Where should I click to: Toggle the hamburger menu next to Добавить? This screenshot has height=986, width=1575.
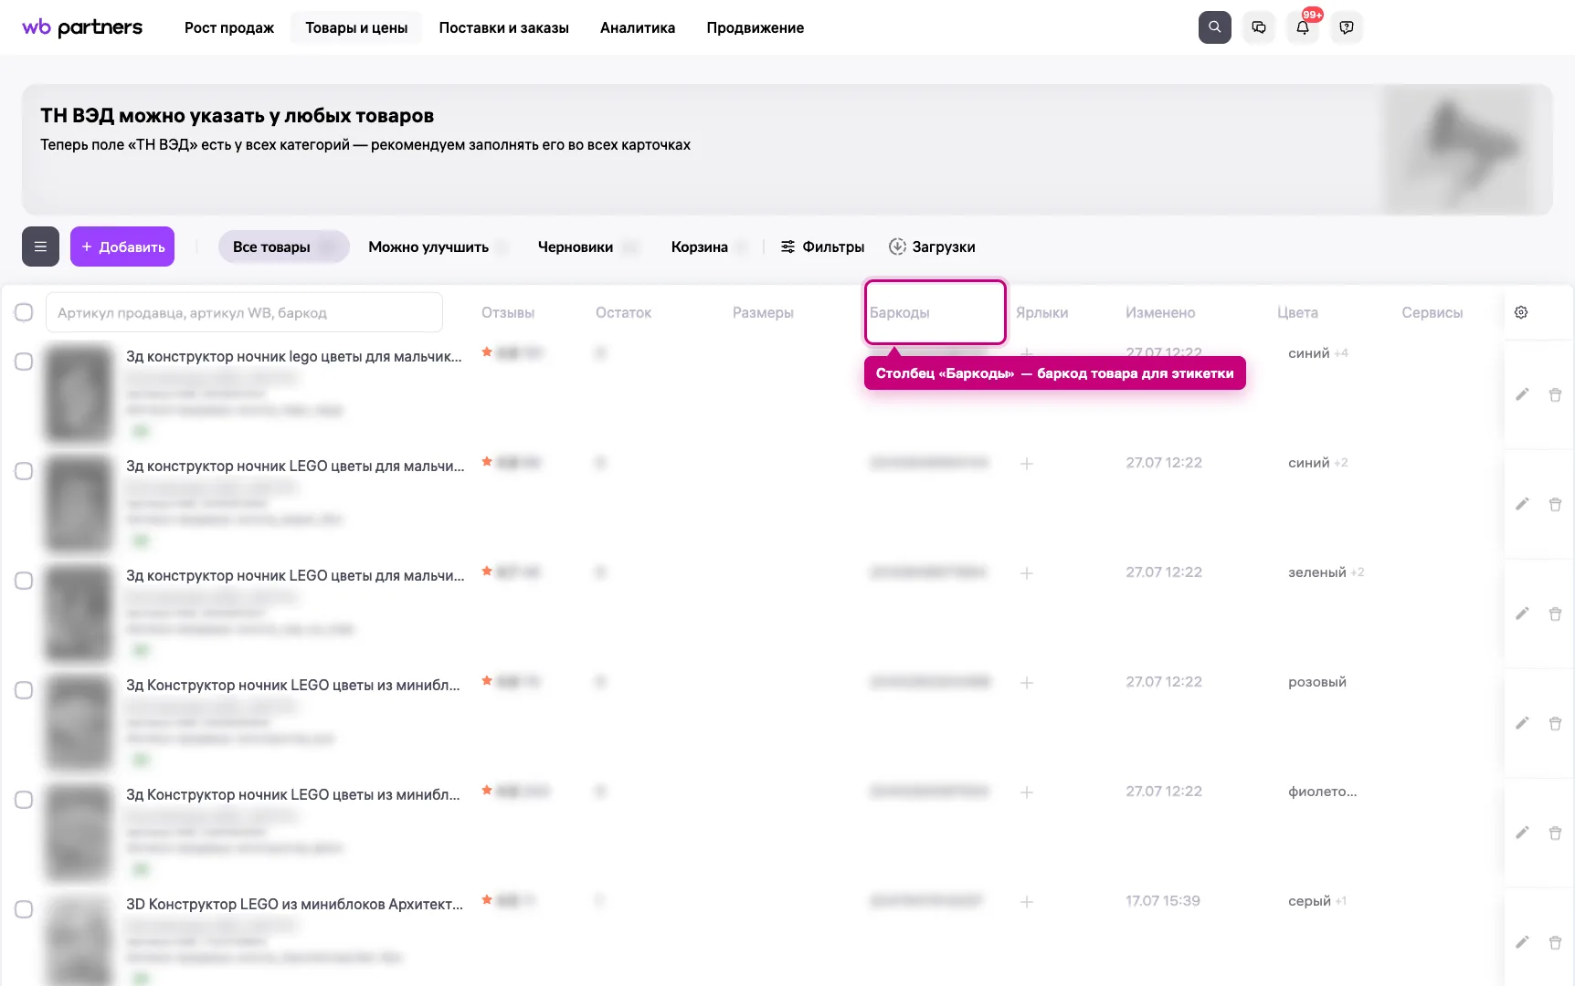click(40, 246)
